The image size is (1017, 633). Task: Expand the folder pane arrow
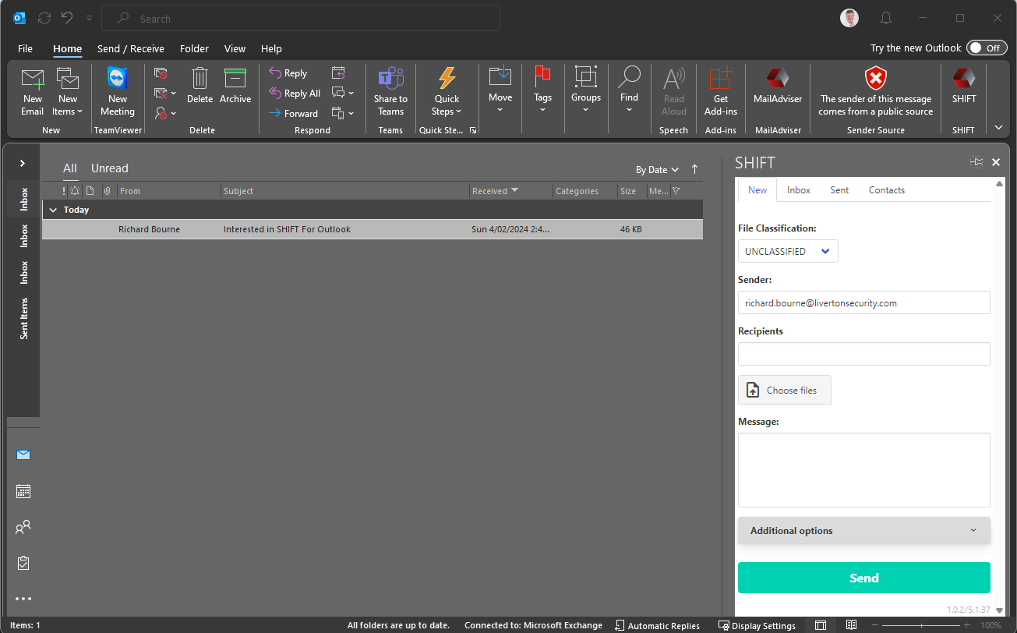point(23,163)
